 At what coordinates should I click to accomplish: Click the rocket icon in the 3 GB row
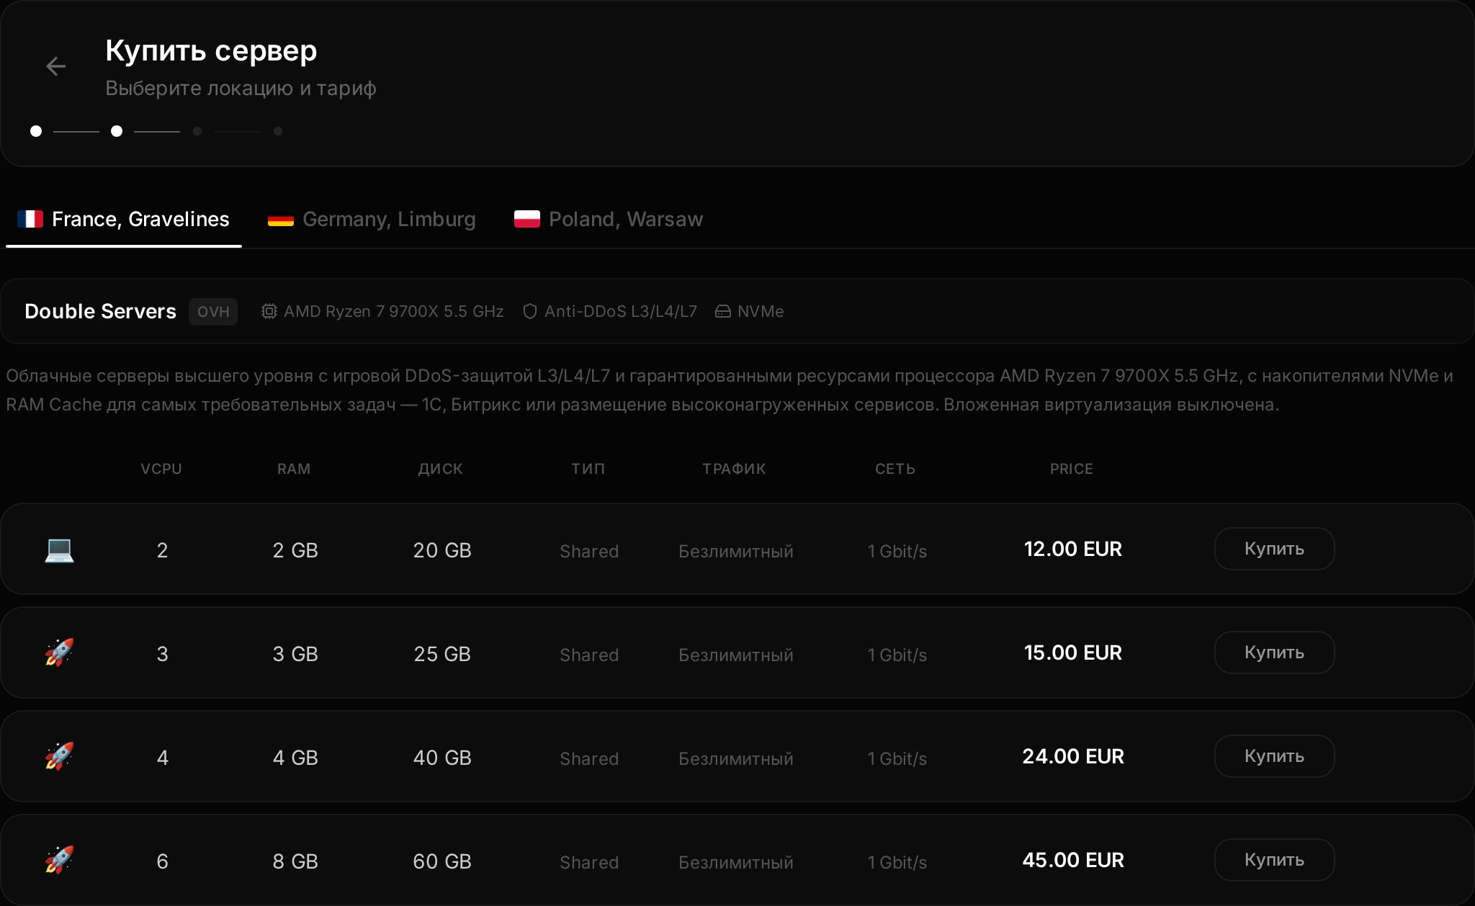click(x=59, y=652)
